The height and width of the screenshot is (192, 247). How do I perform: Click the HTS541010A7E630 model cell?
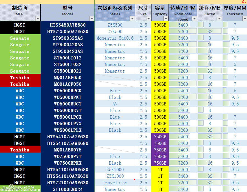(x=68, y=176)
